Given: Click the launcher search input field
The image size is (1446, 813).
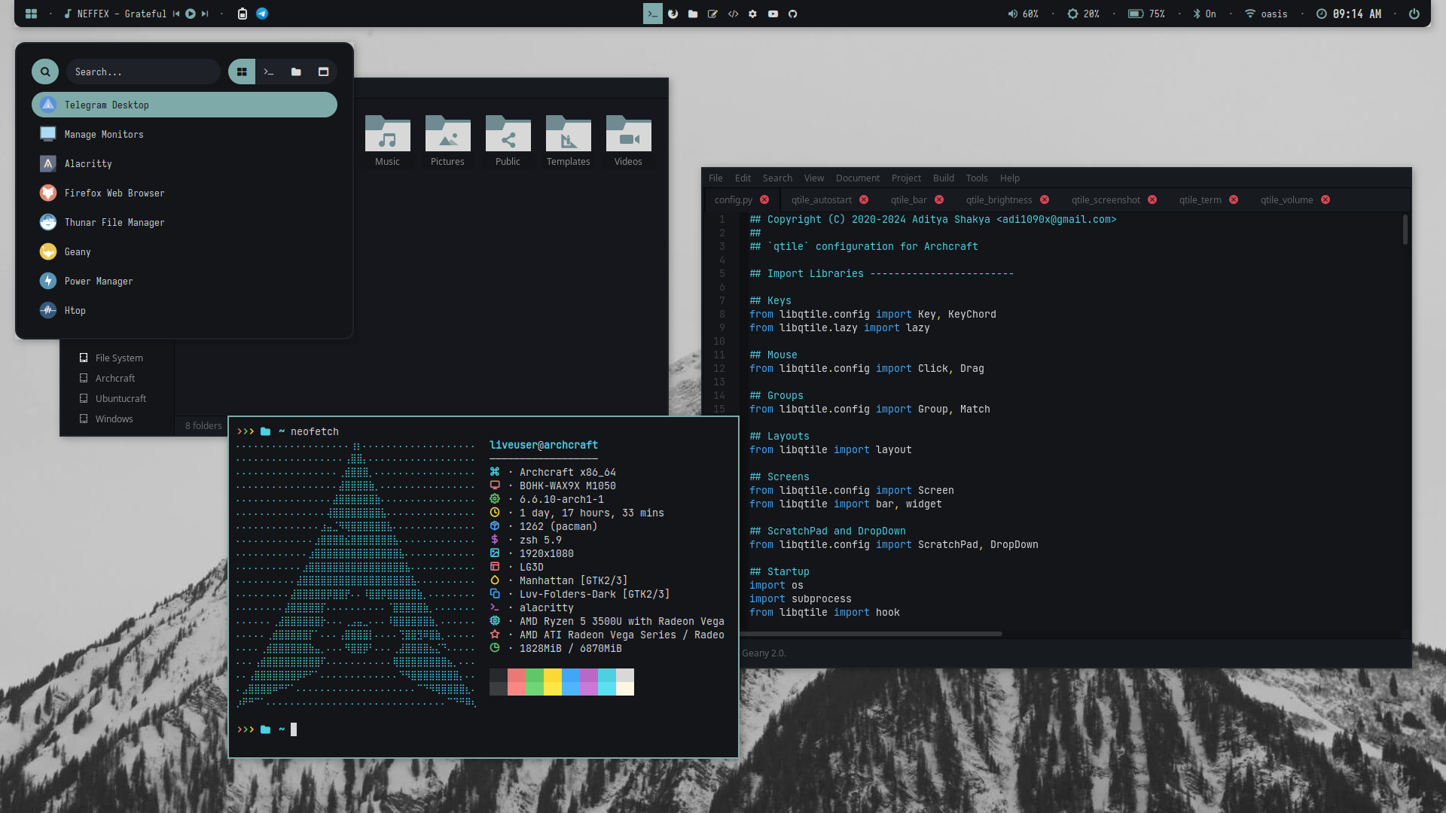Looking at the screenshot, I should click(143, 72).
